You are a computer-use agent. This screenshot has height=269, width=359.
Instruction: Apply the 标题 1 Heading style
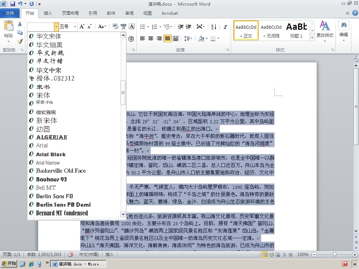(297, 30)
